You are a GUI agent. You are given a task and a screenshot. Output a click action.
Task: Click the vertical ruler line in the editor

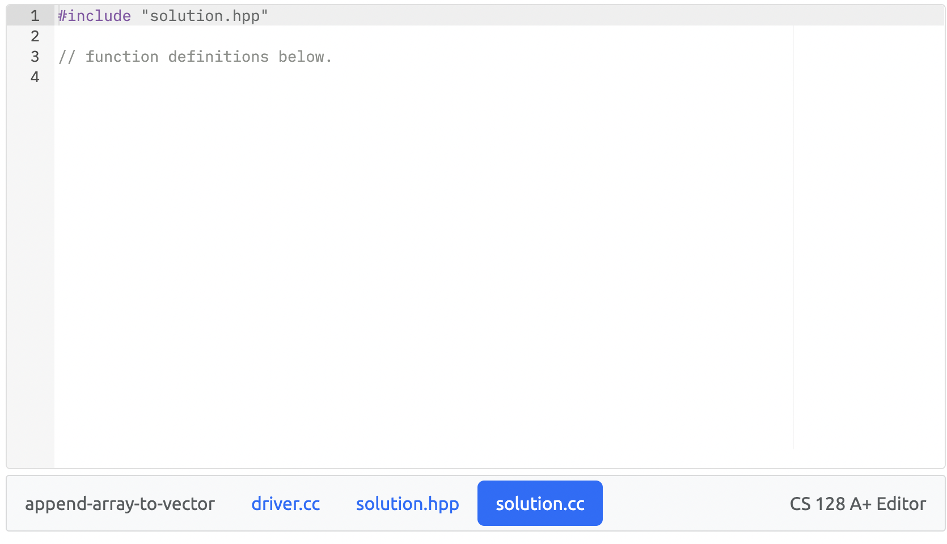(x=793, y=227)
